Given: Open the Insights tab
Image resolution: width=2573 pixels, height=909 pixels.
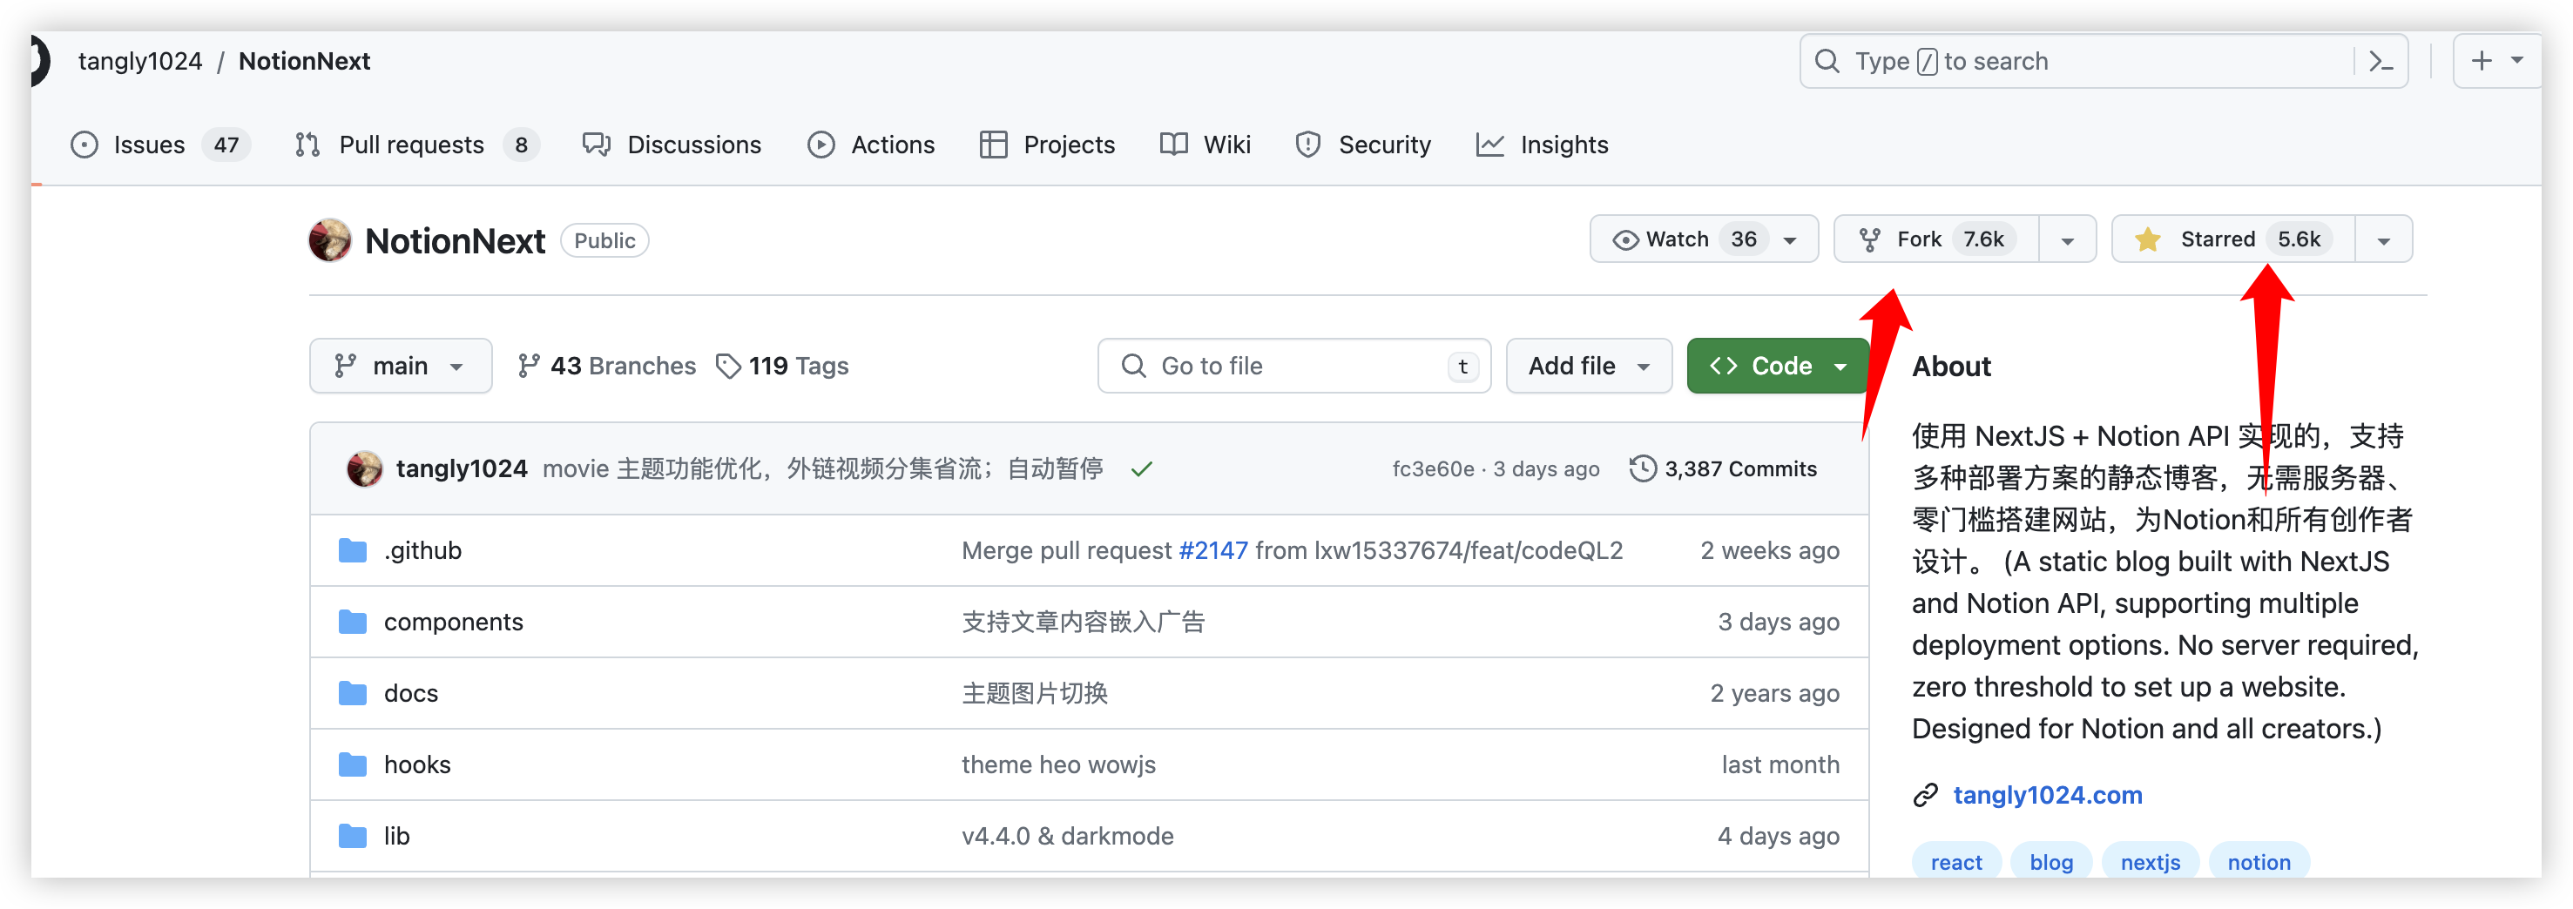Looking at the screenshot, I should click(1543, 145).
